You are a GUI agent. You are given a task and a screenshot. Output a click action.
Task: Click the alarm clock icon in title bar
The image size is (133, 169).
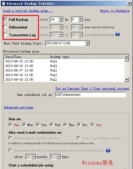pyautogui.click(x=3, y=3)
